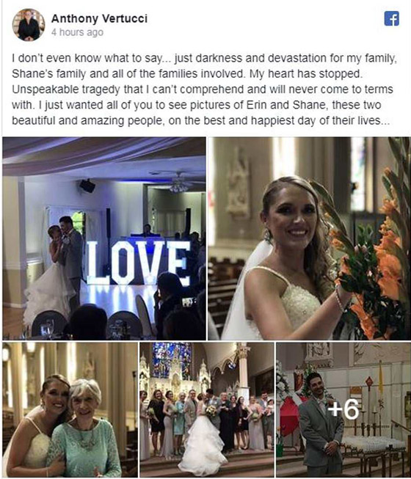View the bride with woman in teal dress photo
Image resolution: width=411 pixels, height=479 pixels.
click(x=70, y=409)
